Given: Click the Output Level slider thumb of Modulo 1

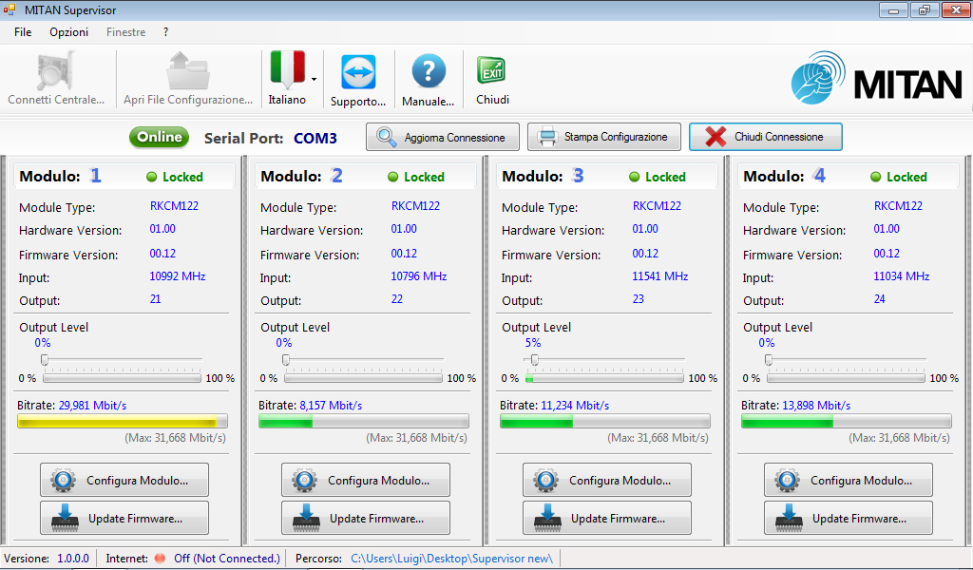Looking at the screenshot, I should coord(44,360).
